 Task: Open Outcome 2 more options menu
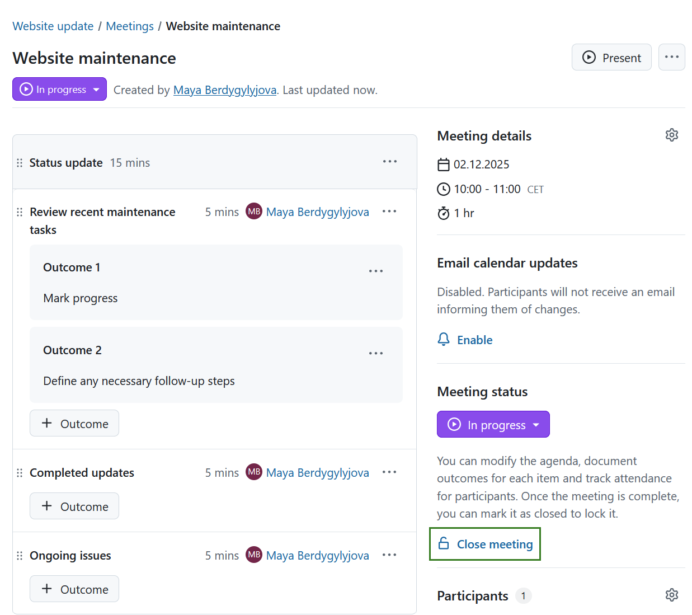[x=375, y=353]
